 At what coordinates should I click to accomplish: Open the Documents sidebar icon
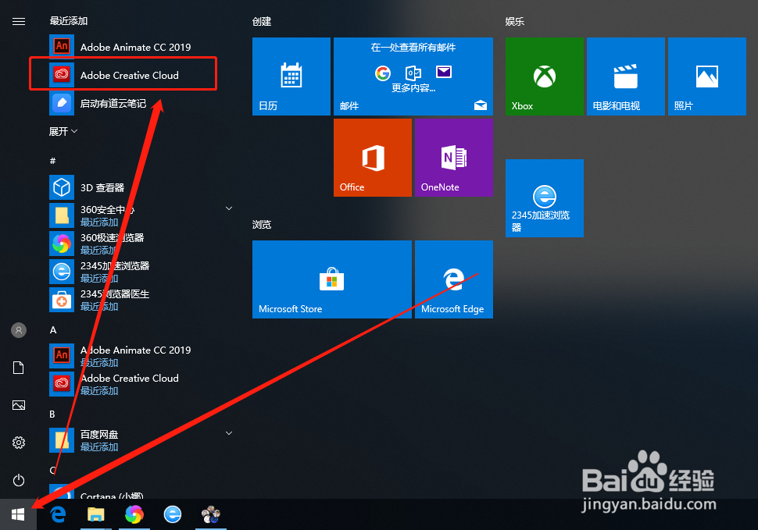[19, 368]
